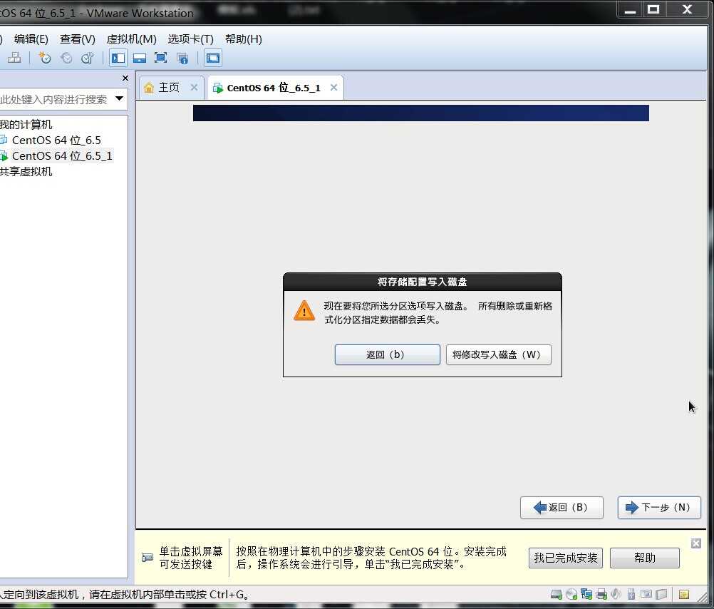Click the message log icon in status bar

684,594
